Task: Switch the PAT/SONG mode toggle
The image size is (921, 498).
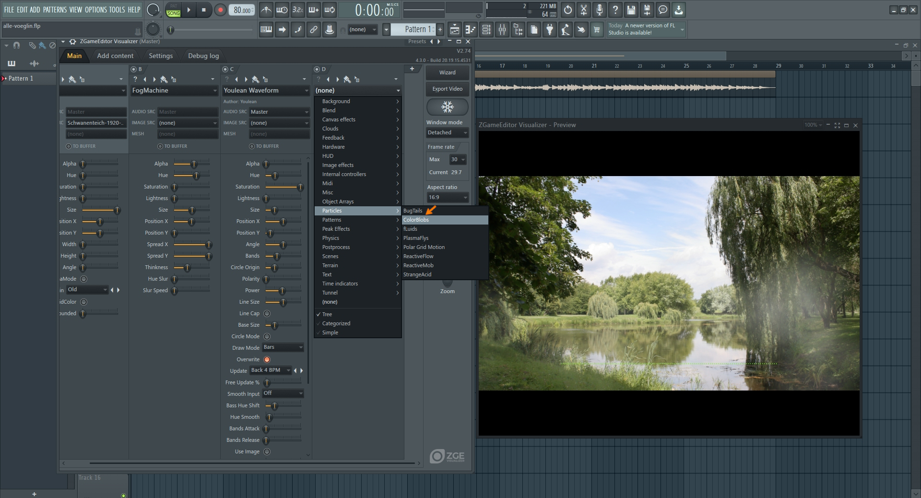Action: point(174,10)
